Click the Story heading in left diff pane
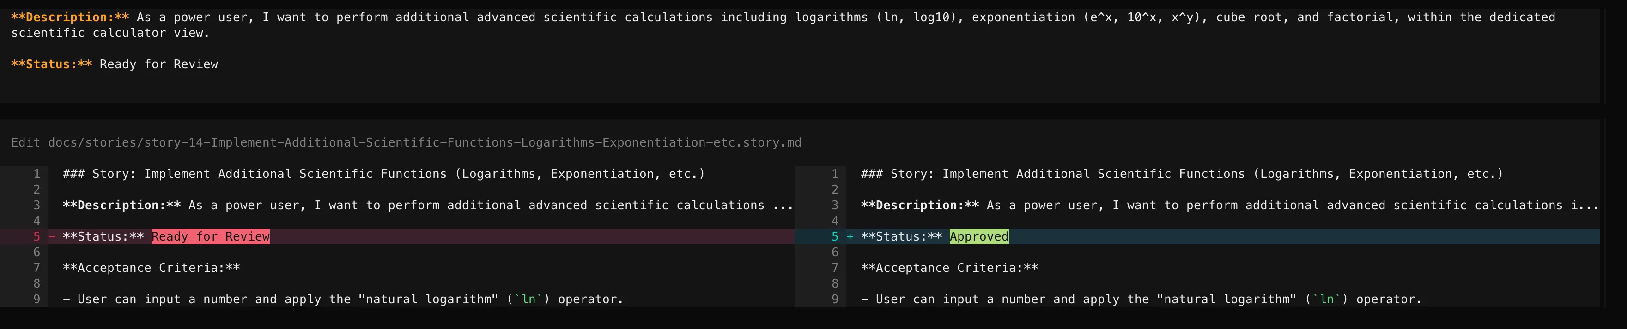 [x=383, y=174]
